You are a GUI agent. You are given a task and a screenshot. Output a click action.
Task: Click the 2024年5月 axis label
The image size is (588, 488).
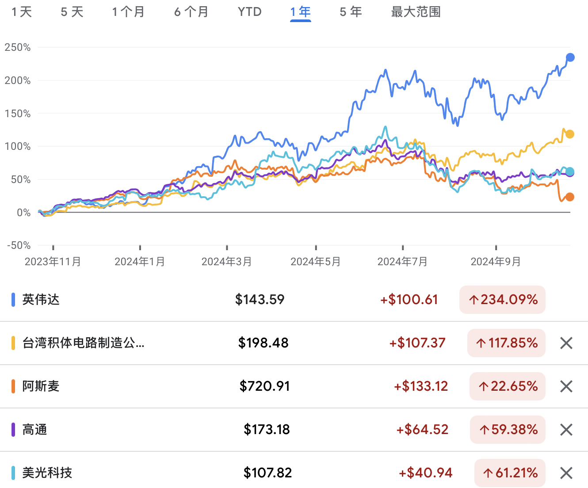[x=316, y=262]
